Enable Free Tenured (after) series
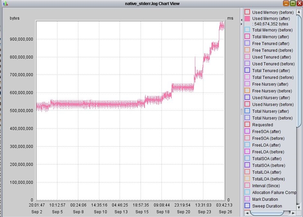The image size is (303, 217). coord(247,43)
